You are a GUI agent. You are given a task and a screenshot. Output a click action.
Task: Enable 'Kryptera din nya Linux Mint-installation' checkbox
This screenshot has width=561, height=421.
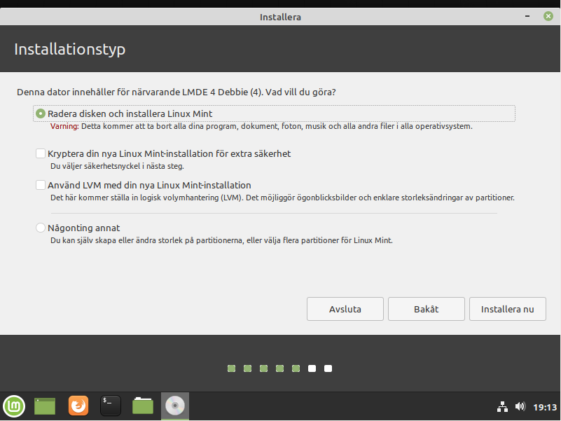[41, 153]
